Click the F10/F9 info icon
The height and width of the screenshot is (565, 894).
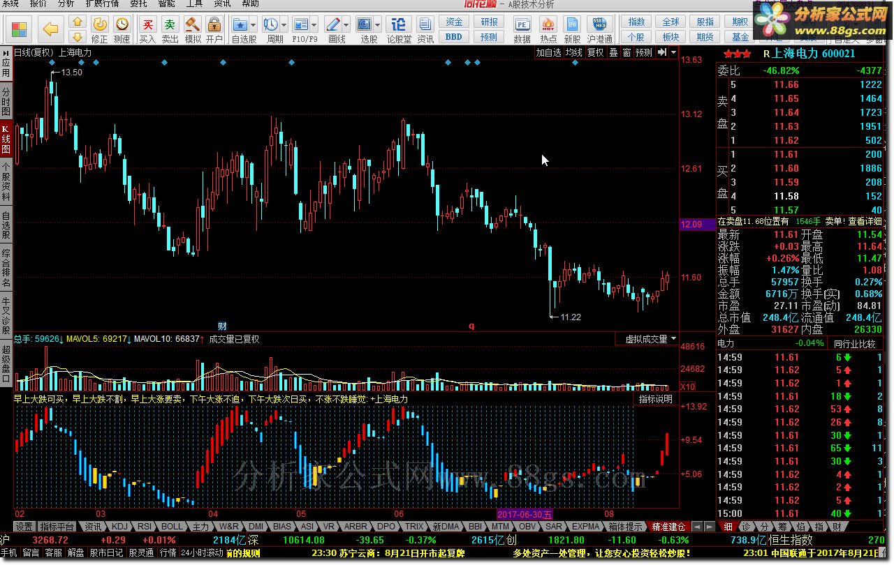click(x=301, y=24)
